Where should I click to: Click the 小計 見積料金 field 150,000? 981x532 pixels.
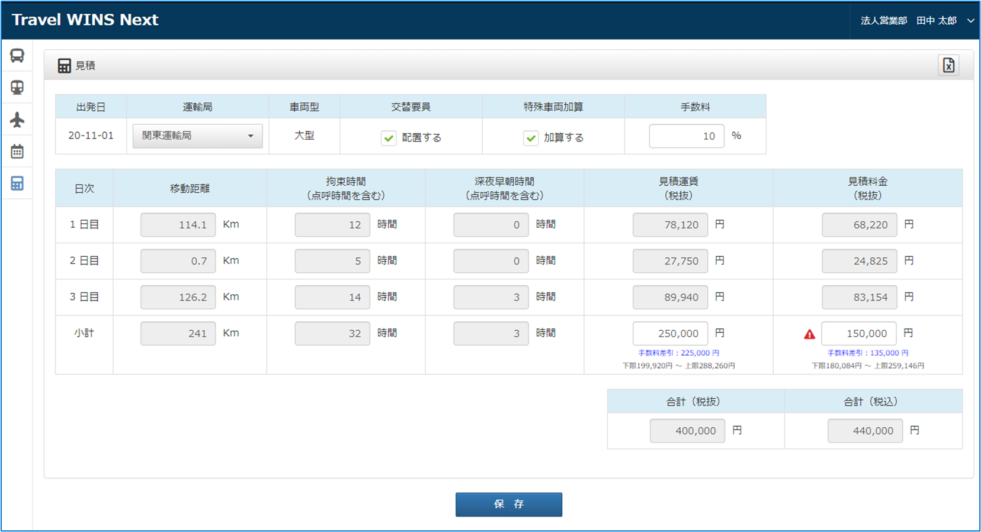859,334
